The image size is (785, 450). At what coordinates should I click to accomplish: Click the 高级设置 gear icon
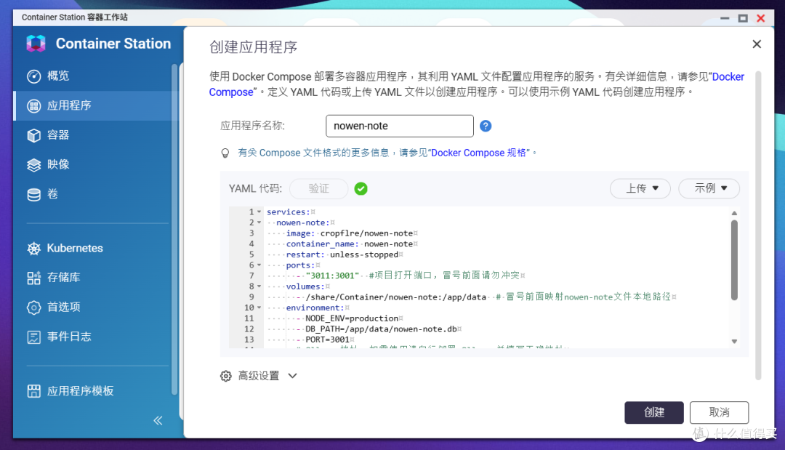(x=226, y=376)
